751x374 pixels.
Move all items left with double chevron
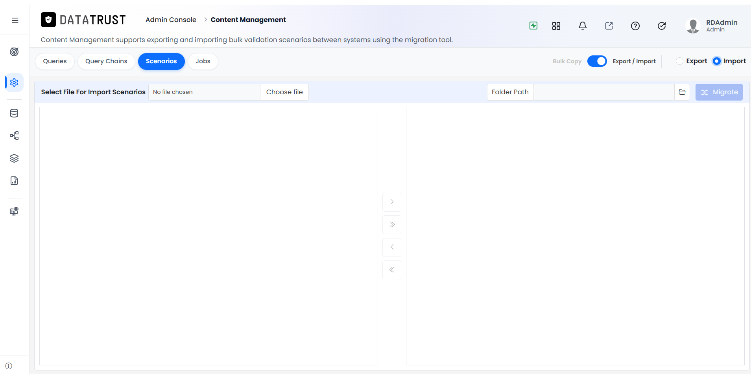tap(392, 270)
